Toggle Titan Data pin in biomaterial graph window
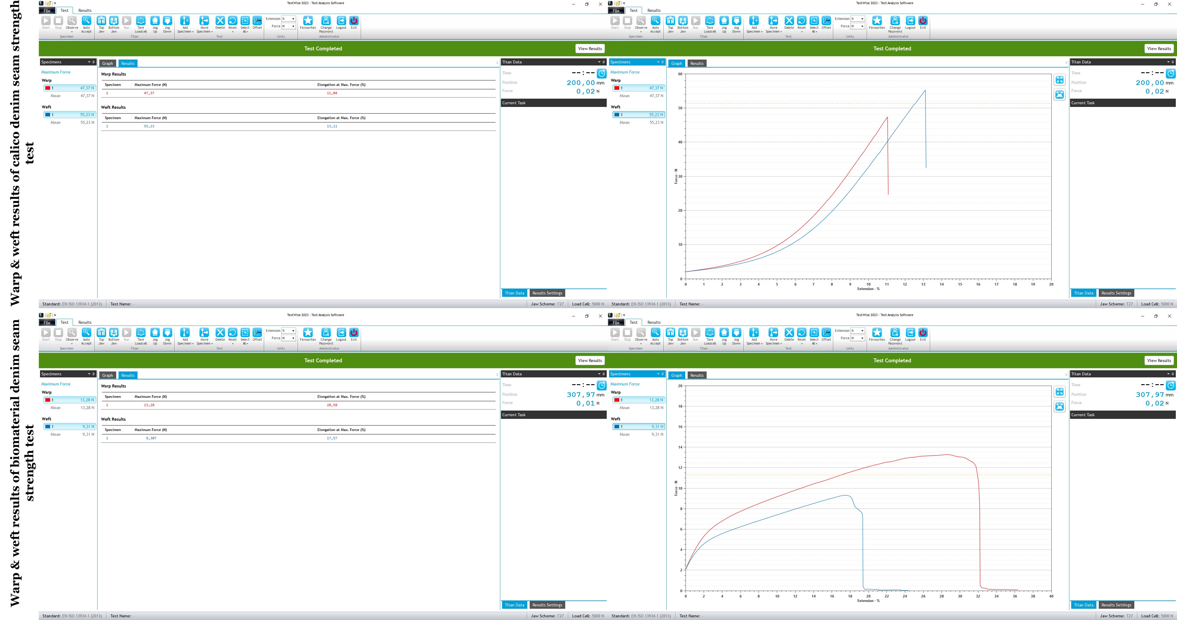This screenshot has width=1177, height=620. tap(1173, 374)
